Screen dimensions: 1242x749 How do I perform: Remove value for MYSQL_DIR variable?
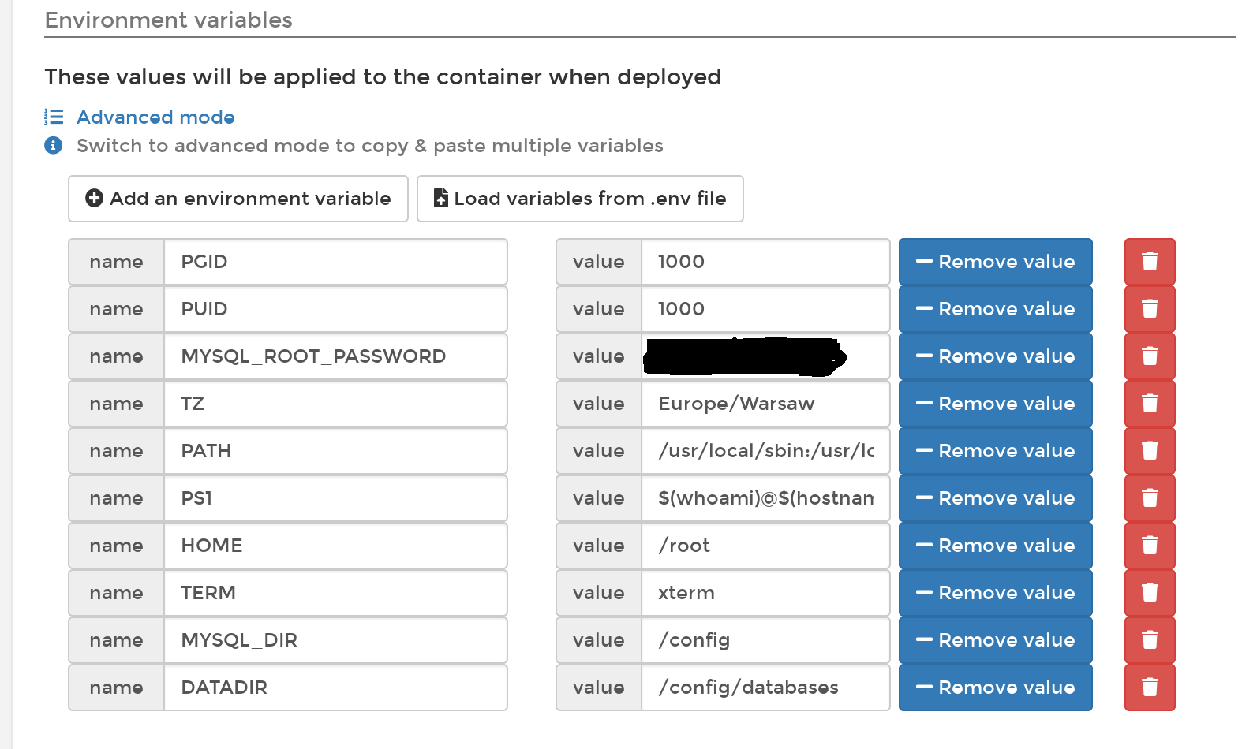(x=995, y=640)
